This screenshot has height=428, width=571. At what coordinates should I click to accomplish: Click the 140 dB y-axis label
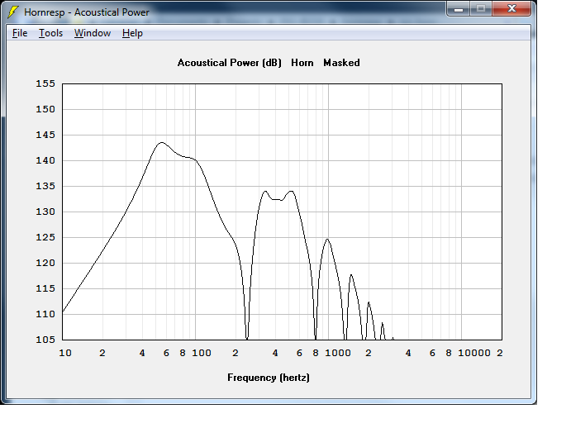45,160
